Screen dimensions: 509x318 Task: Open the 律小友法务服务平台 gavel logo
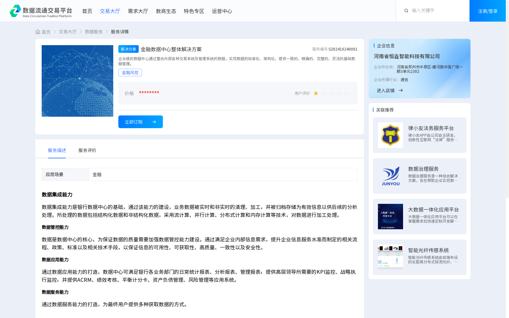coord(390,135)
